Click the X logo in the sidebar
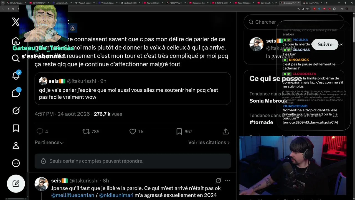355x200 pixels. point(16,22)
